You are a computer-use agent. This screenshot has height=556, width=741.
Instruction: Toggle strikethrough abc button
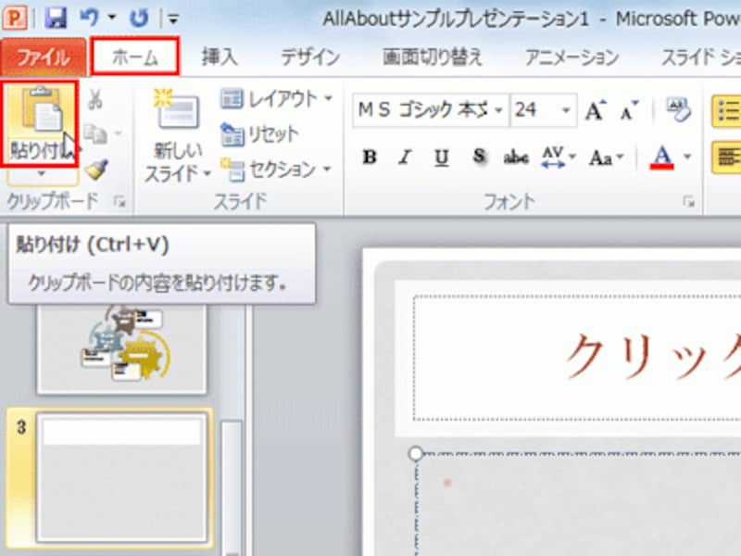click(516, 158)
